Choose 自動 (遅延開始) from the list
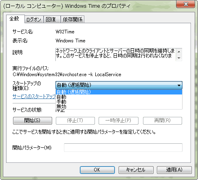Screen dimensions: 198x180 pos(119,92)
